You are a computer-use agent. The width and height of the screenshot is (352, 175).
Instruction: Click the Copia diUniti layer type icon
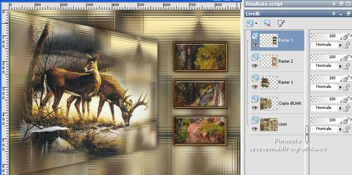pos(255,99)
